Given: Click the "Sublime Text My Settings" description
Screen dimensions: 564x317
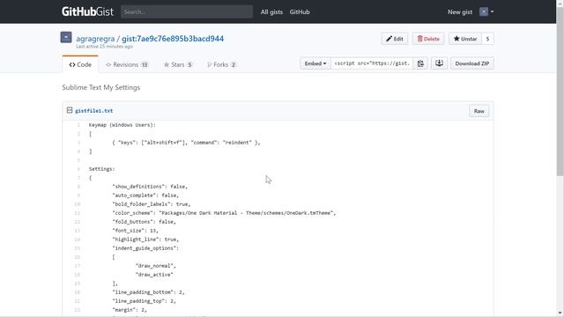Looking at the screenshot, I should pos(101,87).
